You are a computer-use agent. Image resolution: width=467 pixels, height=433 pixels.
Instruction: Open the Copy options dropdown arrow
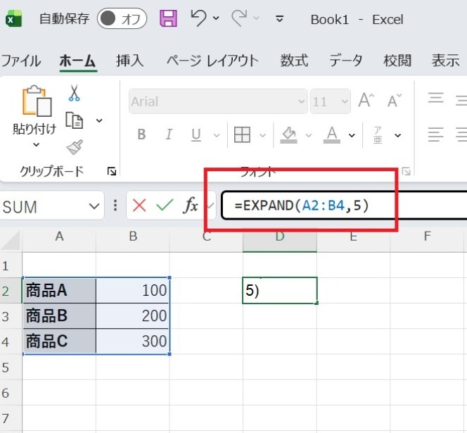[x=99, y=120]
